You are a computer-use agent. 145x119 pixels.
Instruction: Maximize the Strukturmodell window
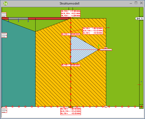[x=136, y=3]
